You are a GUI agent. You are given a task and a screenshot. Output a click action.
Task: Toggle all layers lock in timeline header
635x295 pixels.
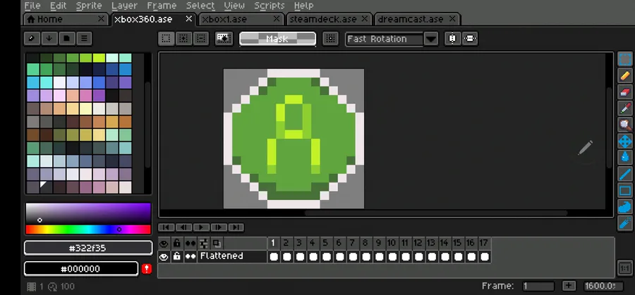coord(176,243)
